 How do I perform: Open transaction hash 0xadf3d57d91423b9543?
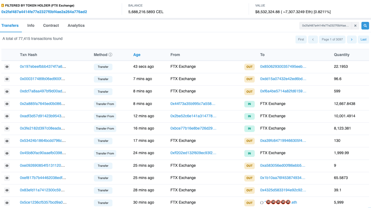pyautogui.click(x=43, y=116)
